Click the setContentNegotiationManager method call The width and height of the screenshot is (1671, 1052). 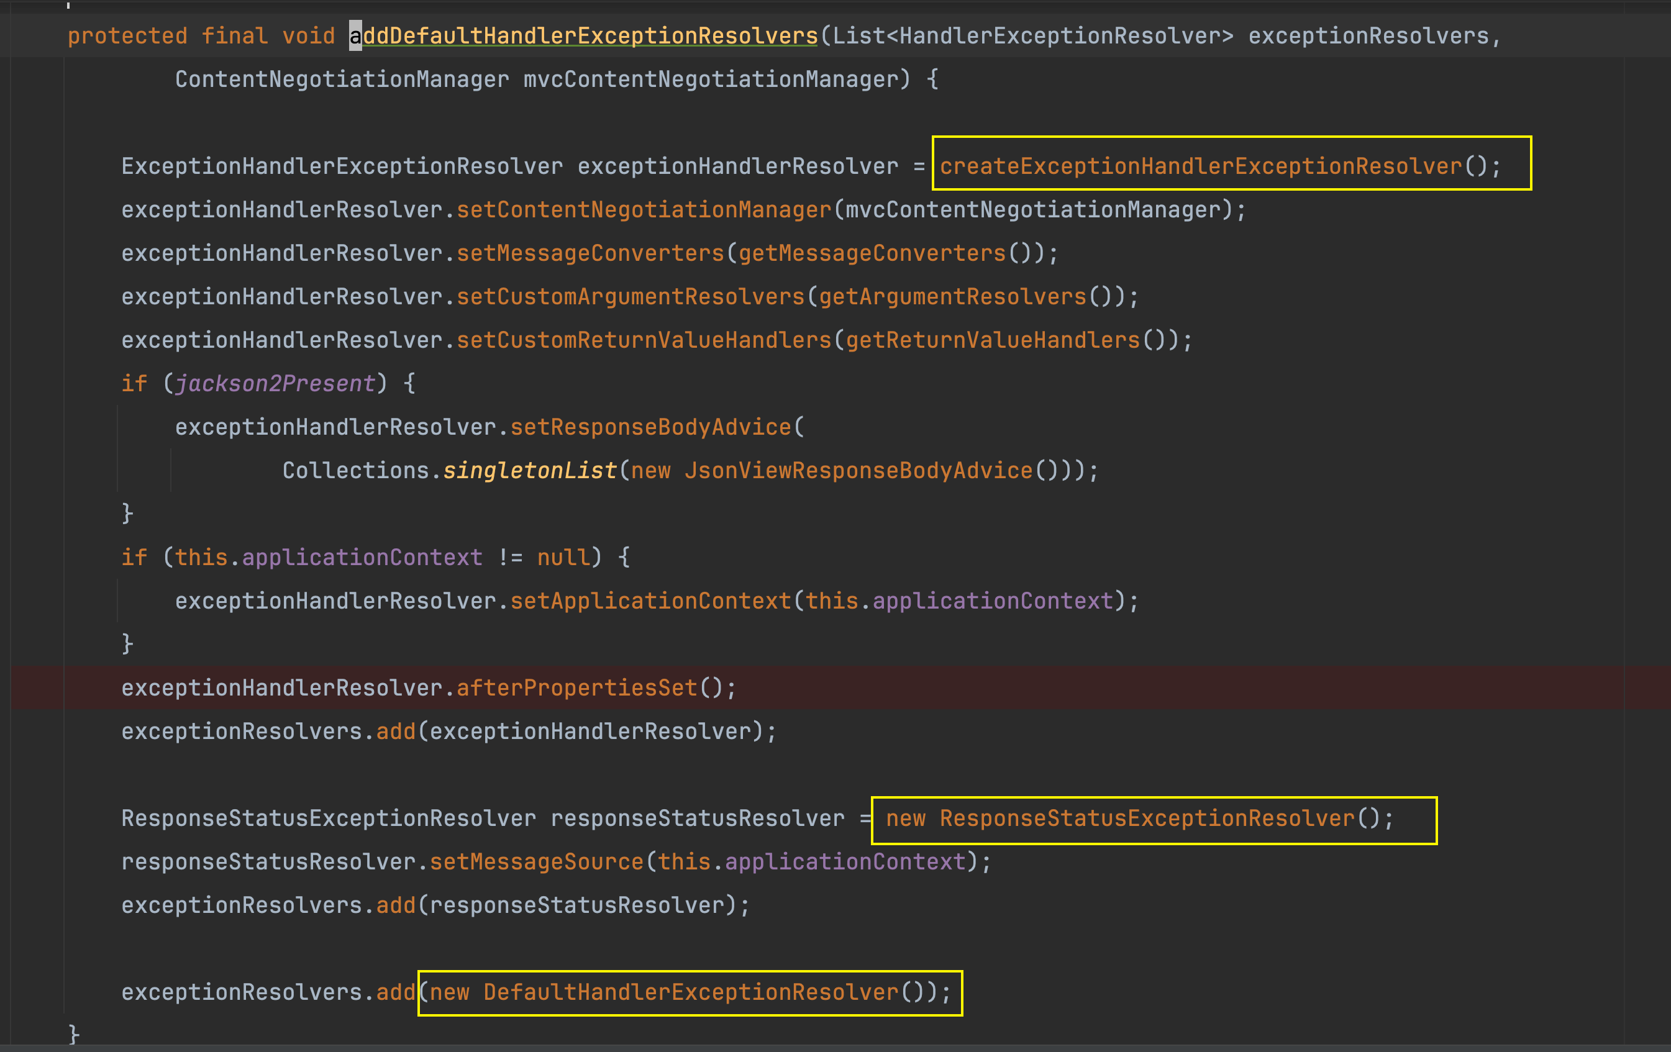[x=644, y=209]
